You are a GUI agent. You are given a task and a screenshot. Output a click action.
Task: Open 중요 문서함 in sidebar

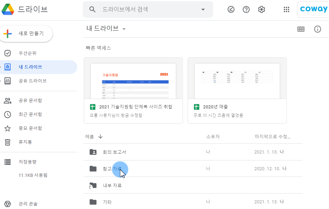point(31,128)
